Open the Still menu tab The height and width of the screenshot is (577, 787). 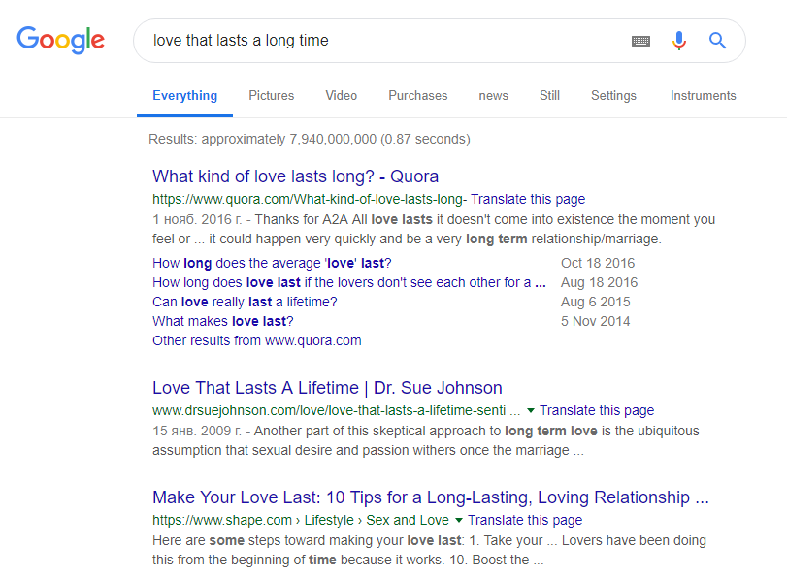click(x=549, y=95)
